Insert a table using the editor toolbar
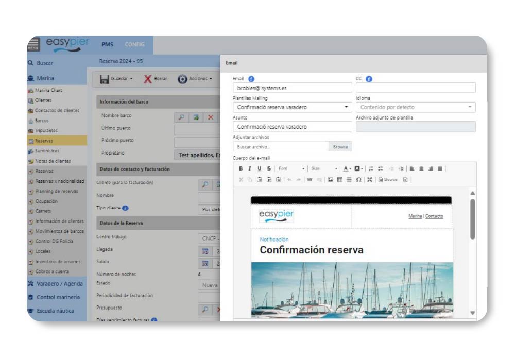The height and width of the screenshot is (358, 515). coord(340,179)
